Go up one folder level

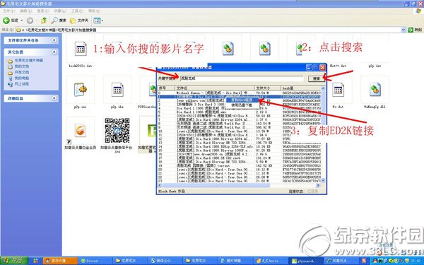(44, 20)
